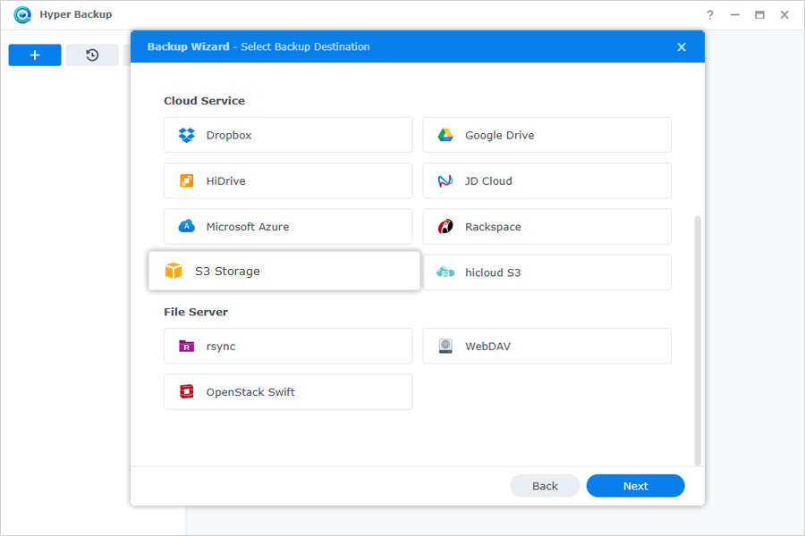Click the Google Drive triangle icon

point(445,135)
